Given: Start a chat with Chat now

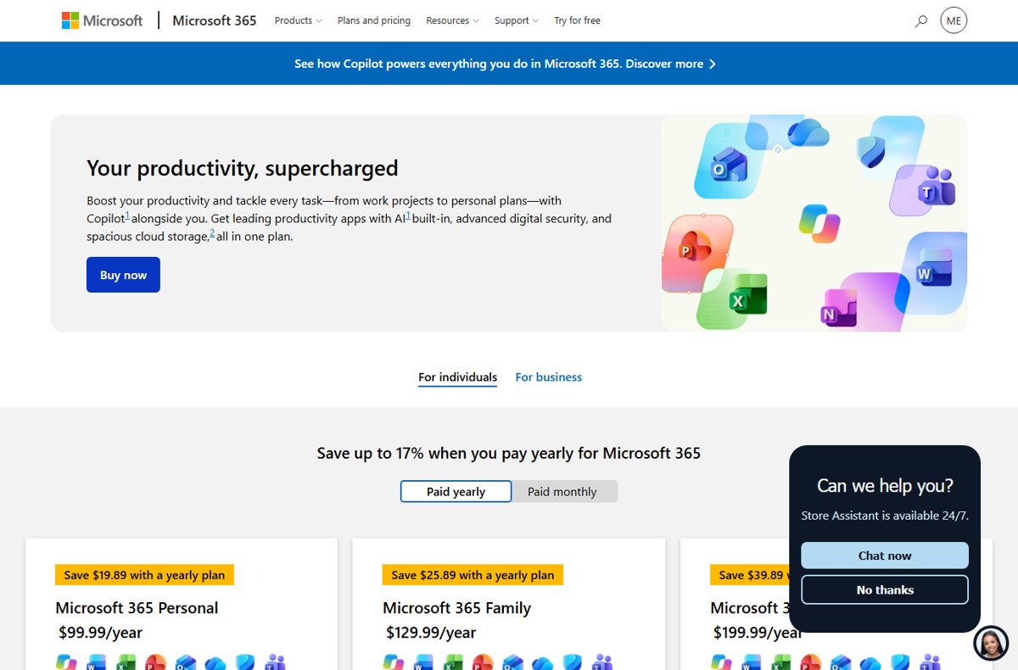Looking at the screenshot, I should pos(885,556).
